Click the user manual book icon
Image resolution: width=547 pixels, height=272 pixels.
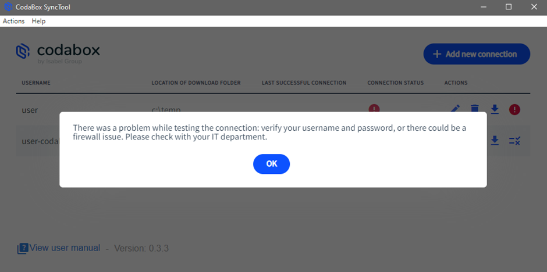pyautogui.click(x=22, y=249)
